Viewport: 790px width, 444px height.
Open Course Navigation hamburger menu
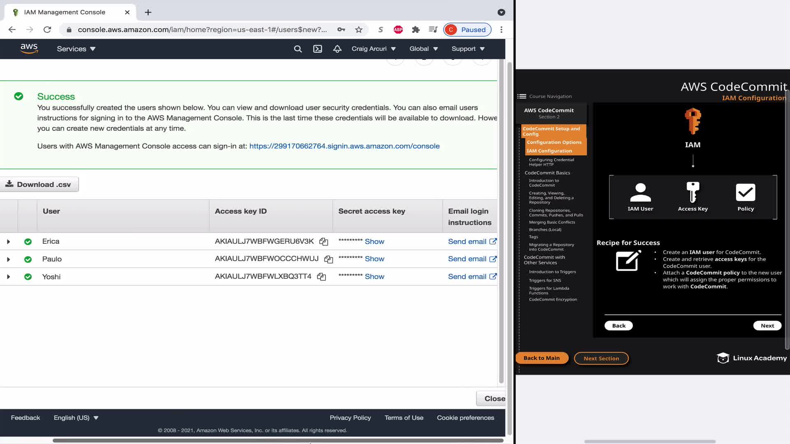[522, 96]
